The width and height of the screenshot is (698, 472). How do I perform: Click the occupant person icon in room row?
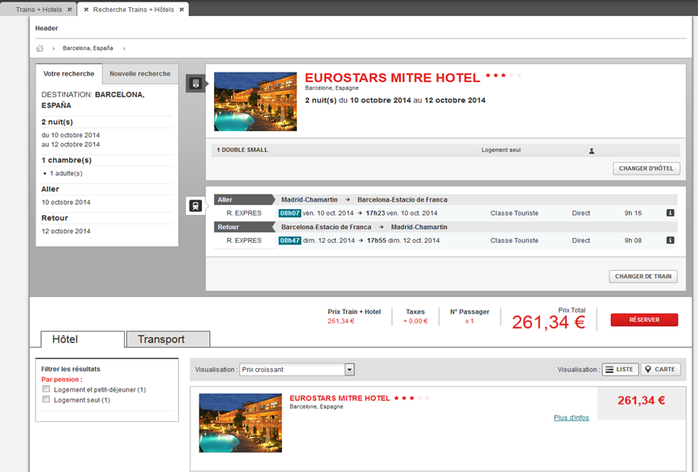(x=591, y=150)
